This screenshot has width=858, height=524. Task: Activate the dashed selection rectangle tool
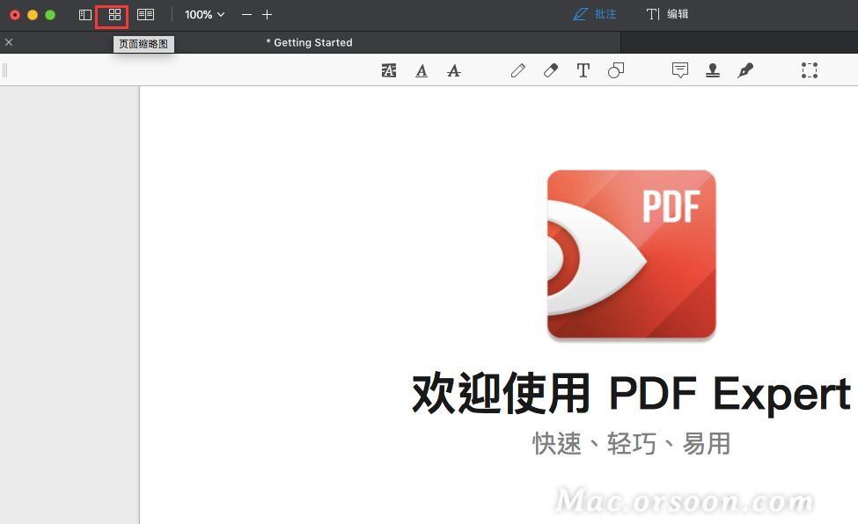810,70
